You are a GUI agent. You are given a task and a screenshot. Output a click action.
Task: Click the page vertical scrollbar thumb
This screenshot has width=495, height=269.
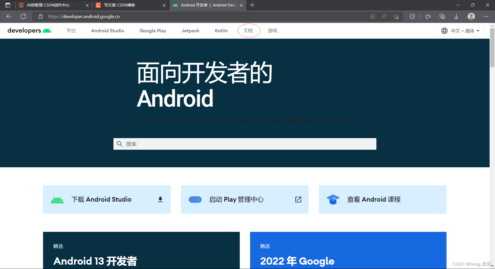pos(492,47)
